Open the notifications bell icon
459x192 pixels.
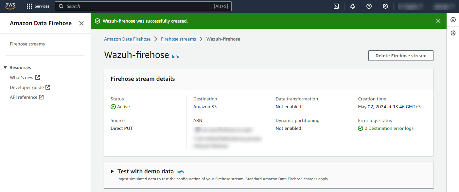(353, 6)
